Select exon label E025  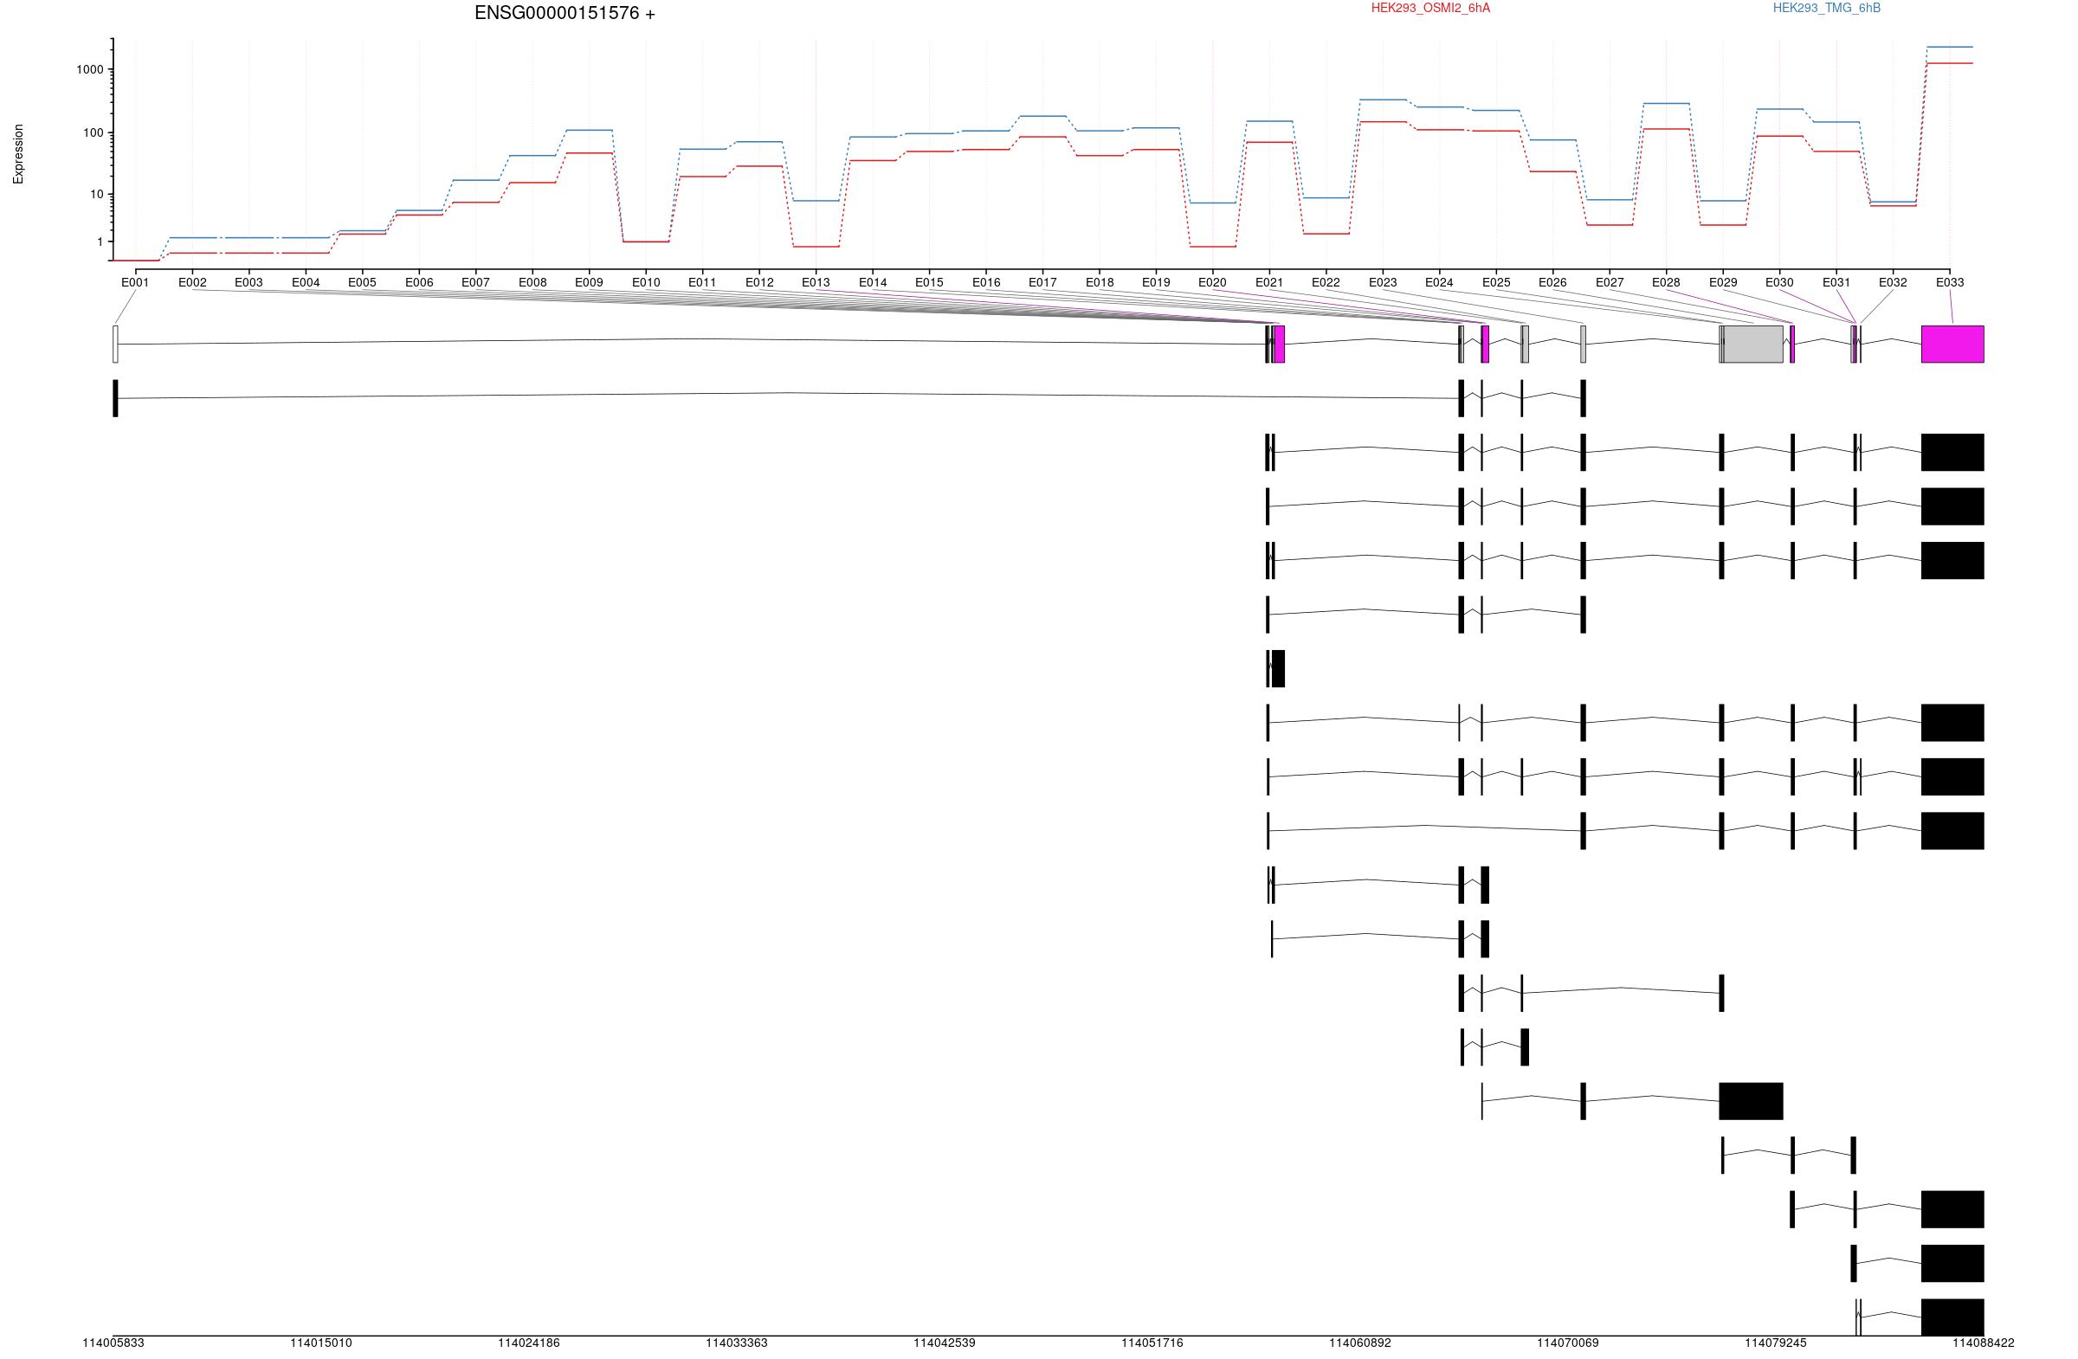(1496, 282)
